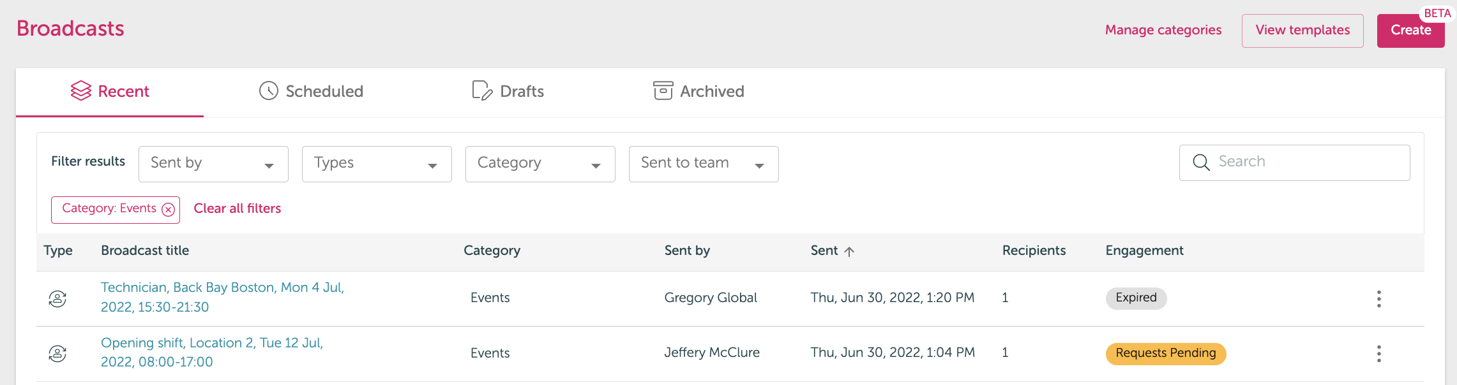Image resolution: width=1457 pixels, height=385 pixels.
Task: Open the Drafts tab
Action: click(x=508, y=92)
